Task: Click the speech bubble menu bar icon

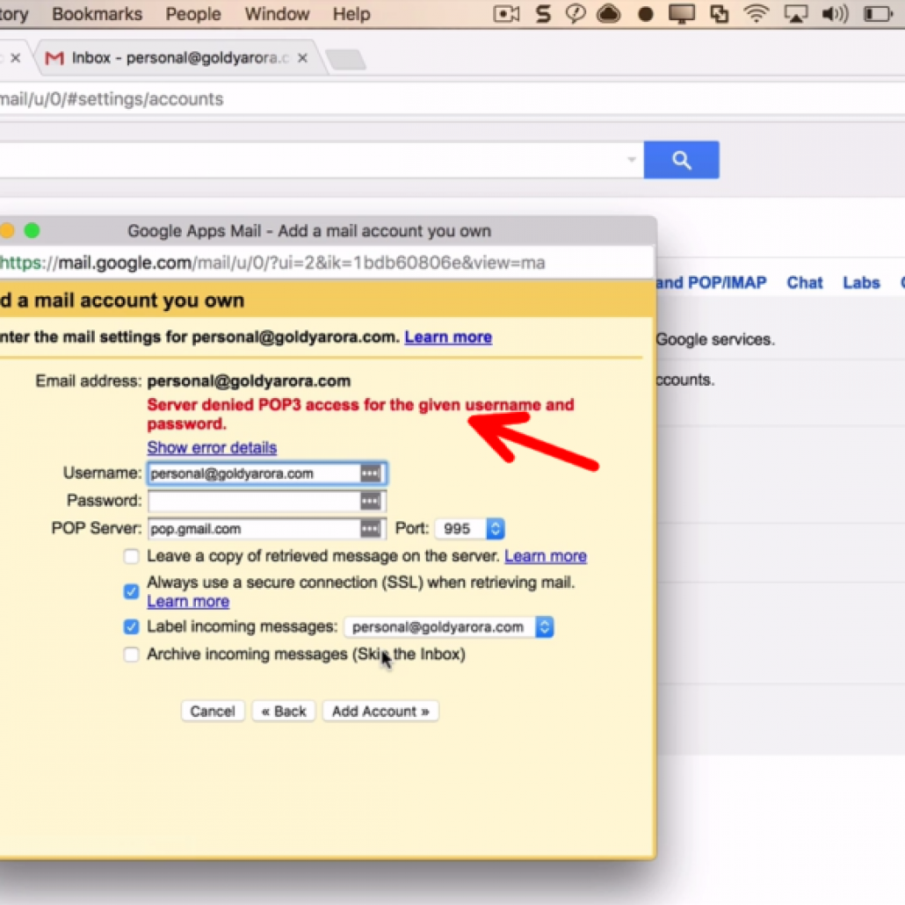Action: (x=576, y=13)
